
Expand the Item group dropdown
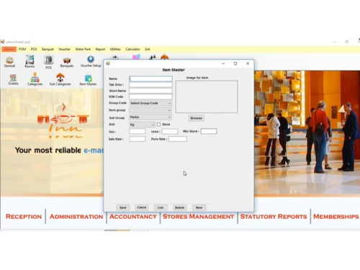(x=150, y=110)
